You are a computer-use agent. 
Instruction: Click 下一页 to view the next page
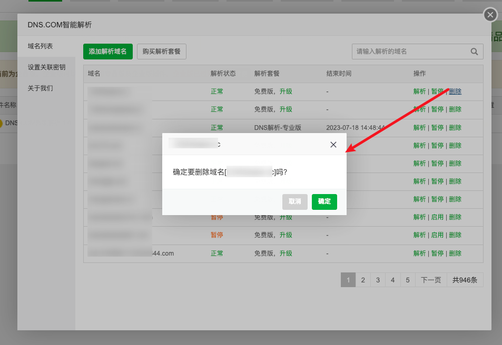(430, 280)
